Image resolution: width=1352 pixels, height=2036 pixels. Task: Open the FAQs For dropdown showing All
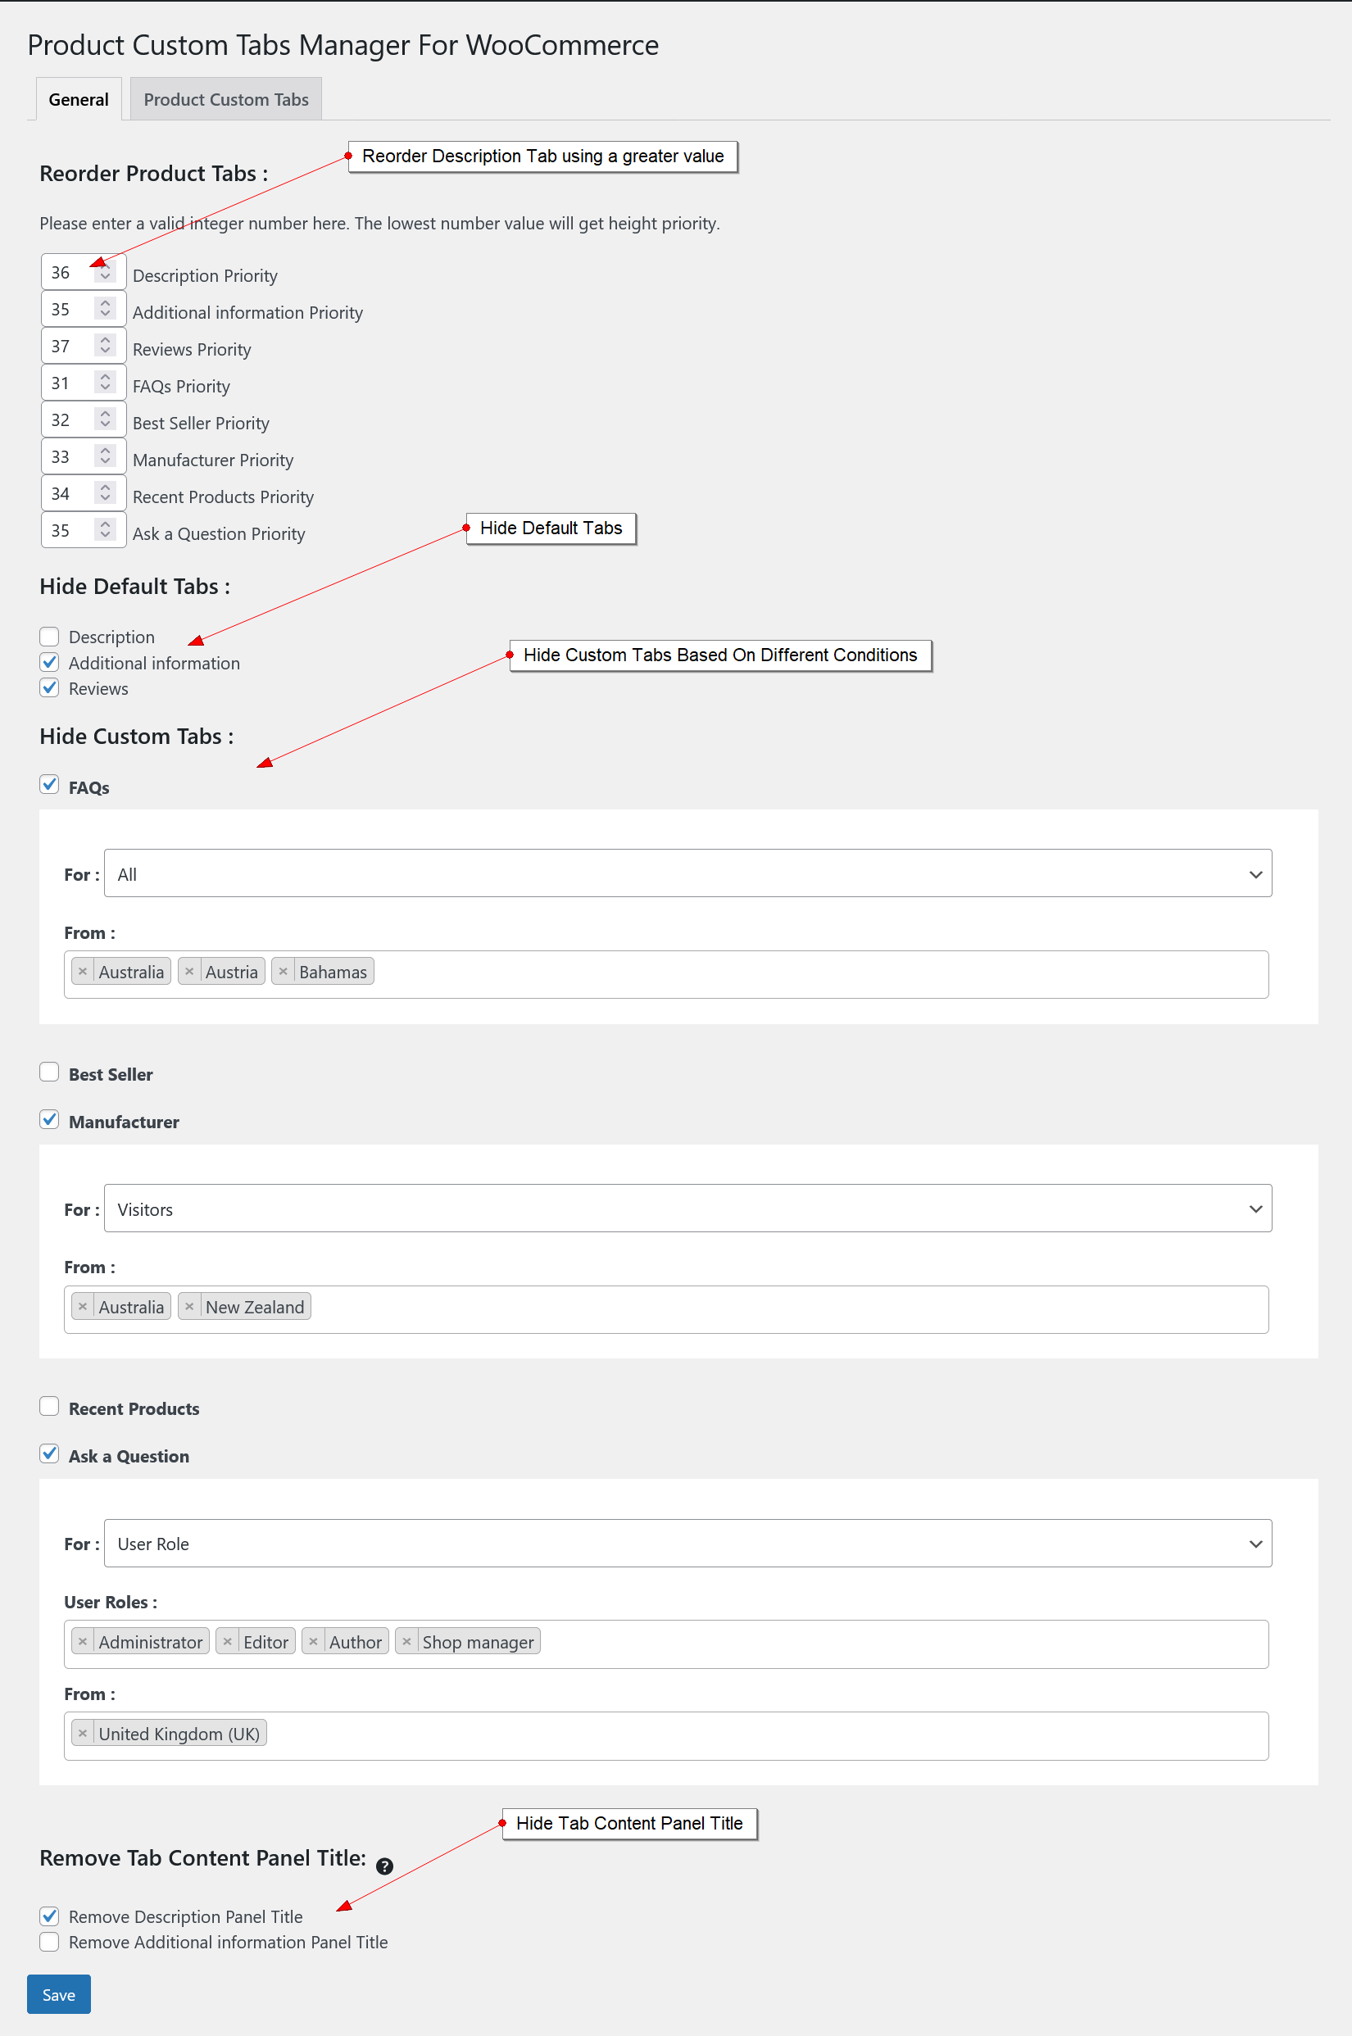click(687, 873)
